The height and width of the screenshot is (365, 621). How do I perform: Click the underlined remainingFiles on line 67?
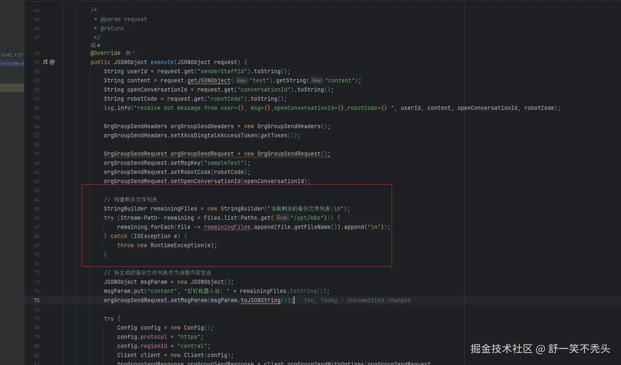[x=227, y=227]
